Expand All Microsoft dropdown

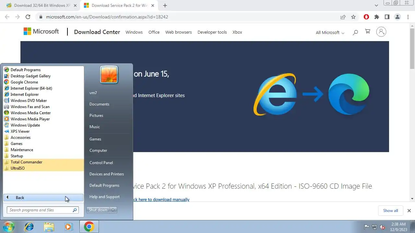pyautogui.click(x=330, y=32)
